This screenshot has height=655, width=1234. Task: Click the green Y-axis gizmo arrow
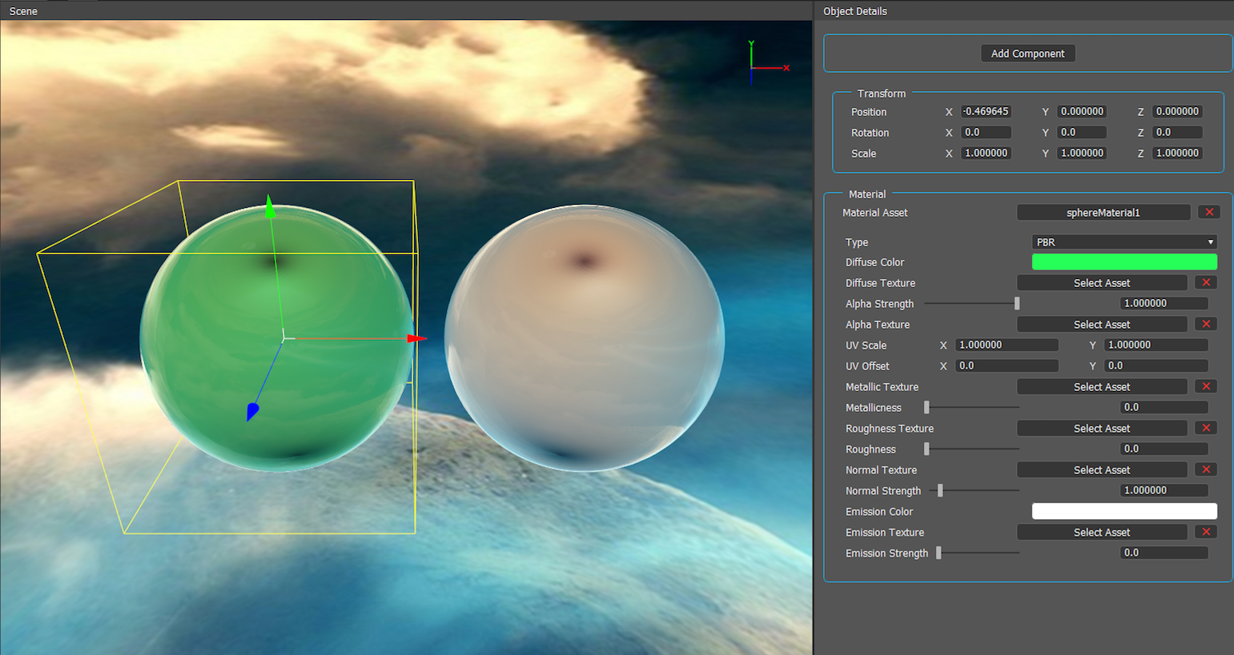tap(270, 206)
